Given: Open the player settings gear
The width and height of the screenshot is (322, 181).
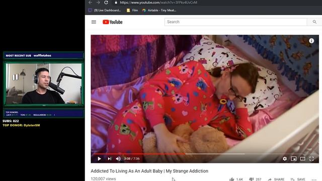Looking at the screenshot, I should (285, 159).
